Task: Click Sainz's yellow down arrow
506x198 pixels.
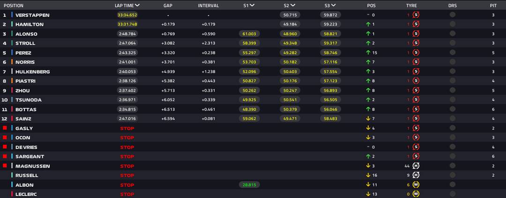Action: pos(368,119)
